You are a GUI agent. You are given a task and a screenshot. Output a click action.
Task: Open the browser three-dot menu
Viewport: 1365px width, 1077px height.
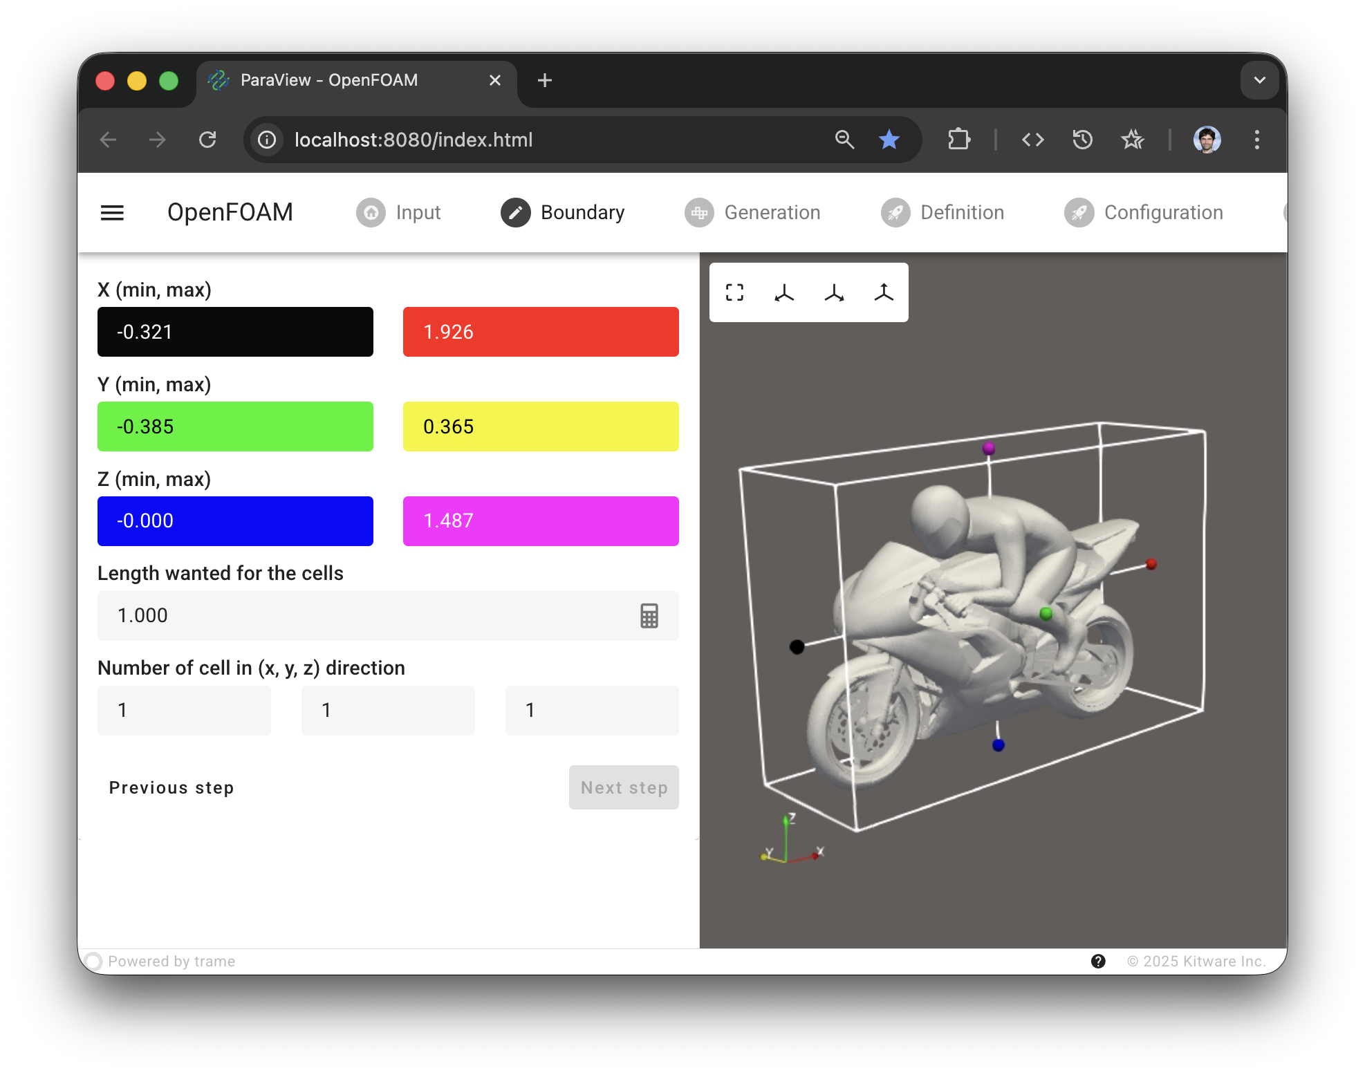tap(1256, 140)
